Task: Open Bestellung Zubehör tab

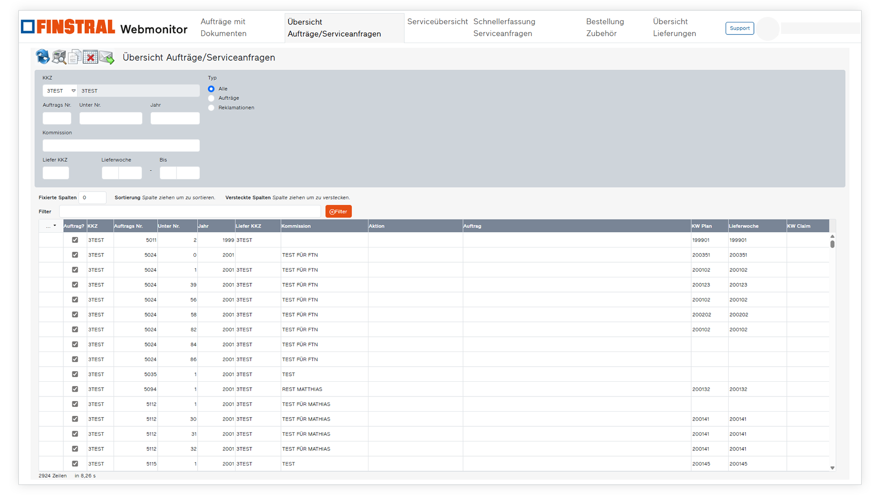Action: pos(605,27)
